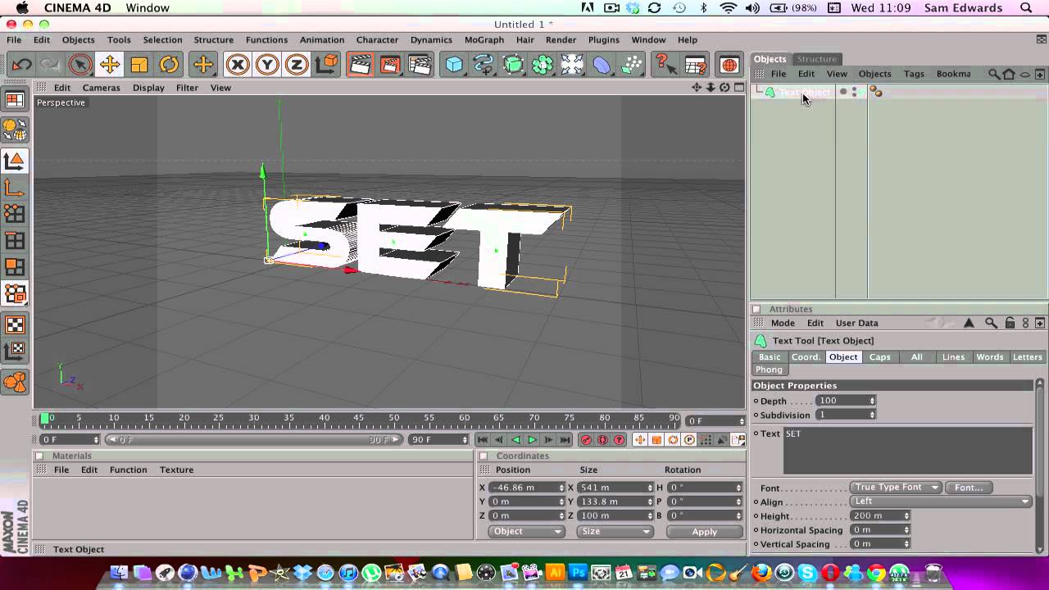Open the spline objects icon
Viewport: 1049px width, 590px height.
(x=484, y=64)
